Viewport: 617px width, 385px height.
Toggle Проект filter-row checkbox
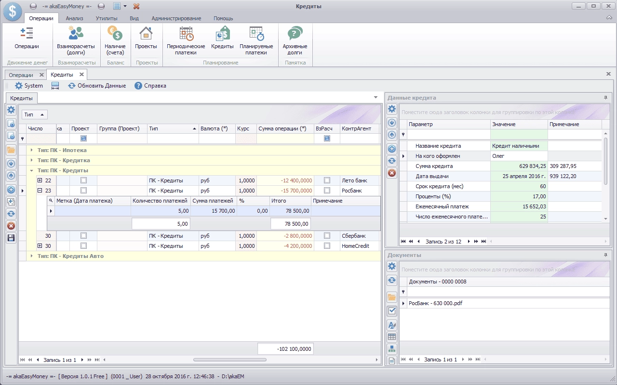(83, 139)
